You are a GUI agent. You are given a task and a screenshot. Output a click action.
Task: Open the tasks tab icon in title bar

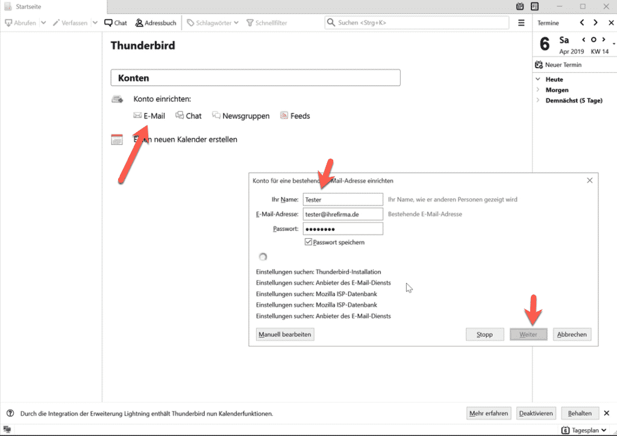pos(534,6)
